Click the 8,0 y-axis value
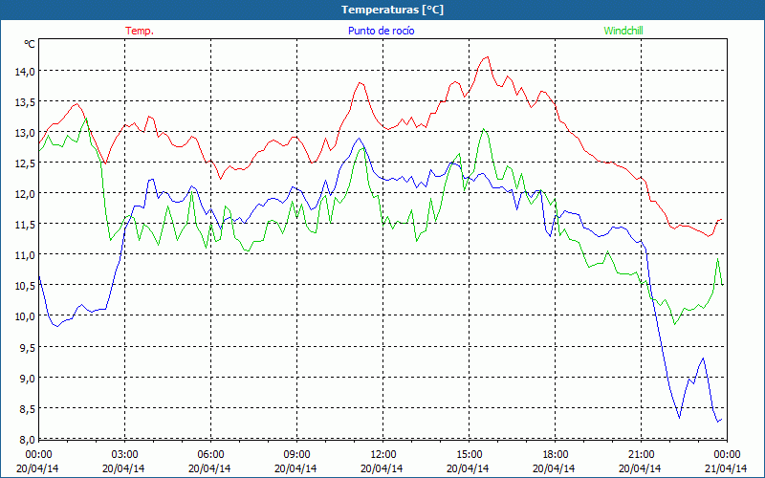765x478 pixels. tap(27, 439)
